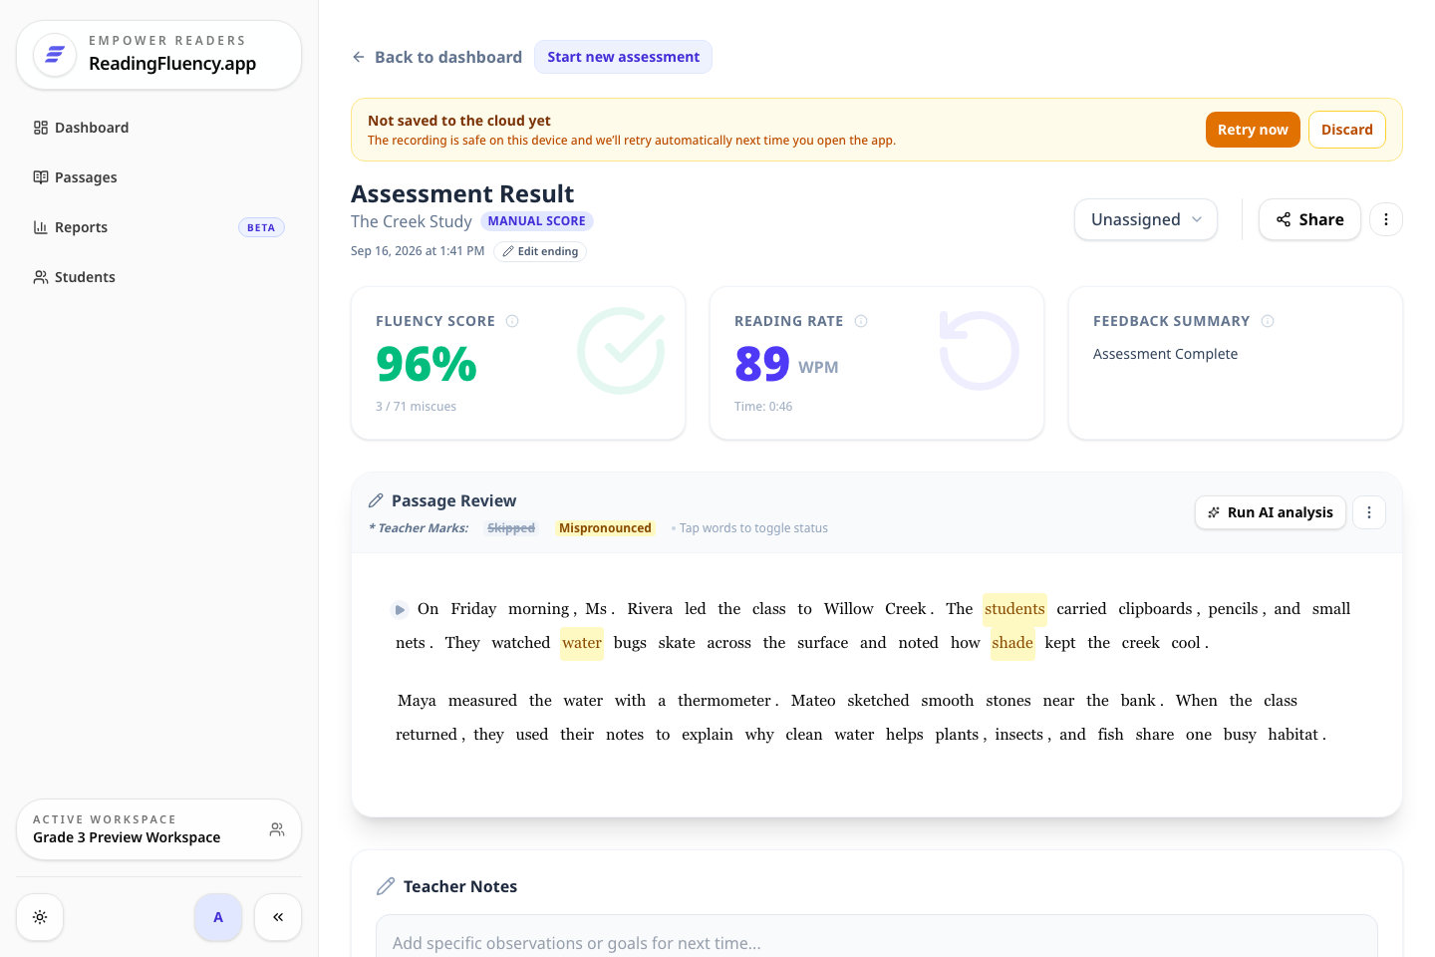Click the Reading Rate info icon
Screen dimensions: 1435x957
click(861, 321)
